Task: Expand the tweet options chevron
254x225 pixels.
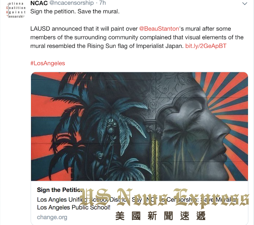Action: click(x=245, y=4)
